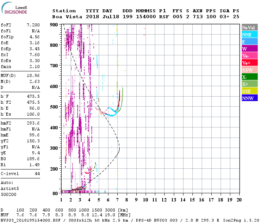Click the C-level value 44

(37, 174)
